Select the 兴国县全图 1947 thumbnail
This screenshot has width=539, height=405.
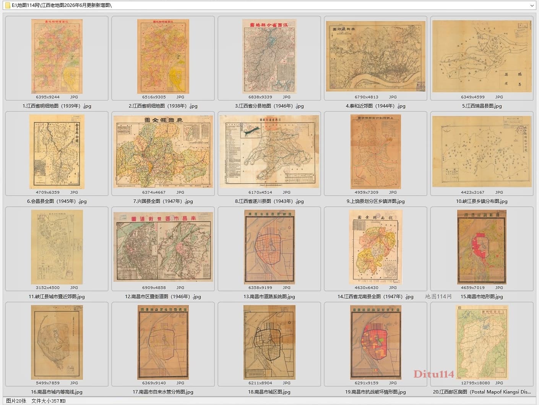163,152
